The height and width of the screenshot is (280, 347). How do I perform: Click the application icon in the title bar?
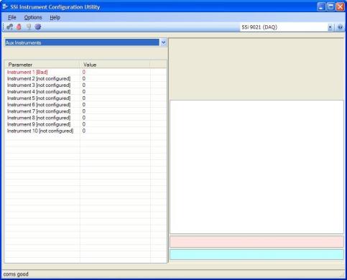[x=5, y=6]
